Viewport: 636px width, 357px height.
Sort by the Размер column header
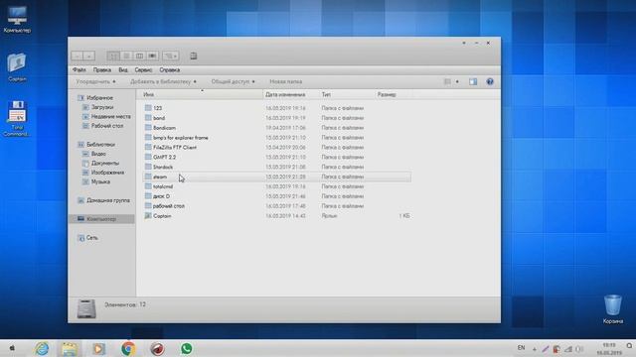[x=394, y=95]
